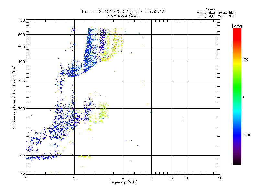The image size is (259, 194).
Task: Click the '10' frequency axis tick label
Action: pos(187,178)
